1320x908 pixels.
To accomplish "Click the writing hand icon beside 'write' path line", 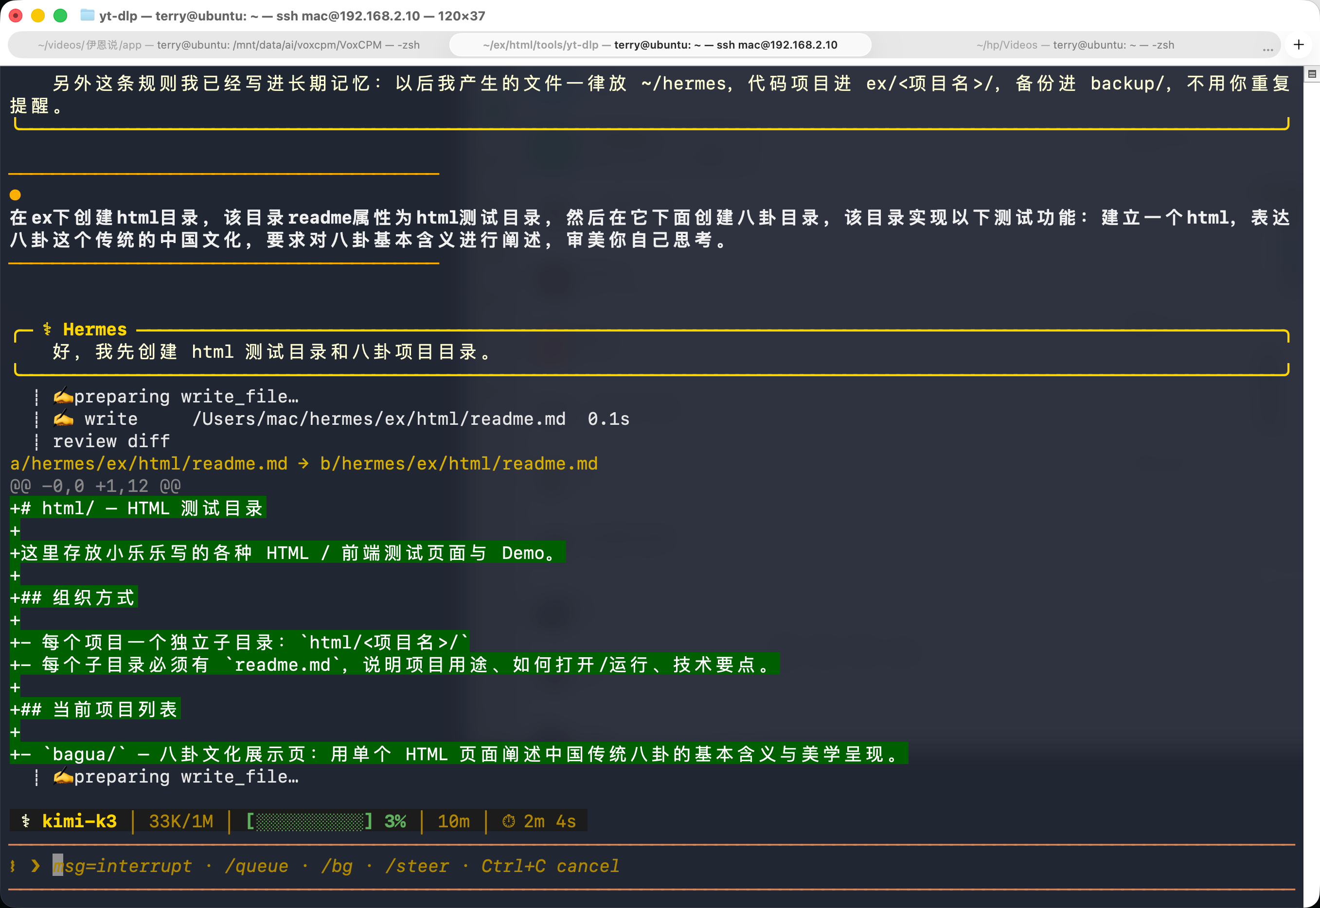I will [63, 419].
